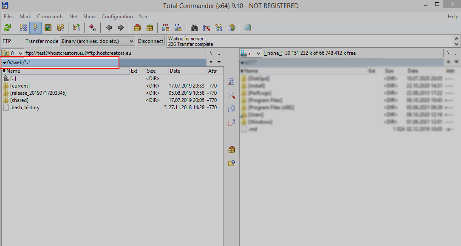Select the [..] parent folder entry

(x=112, y=79)
